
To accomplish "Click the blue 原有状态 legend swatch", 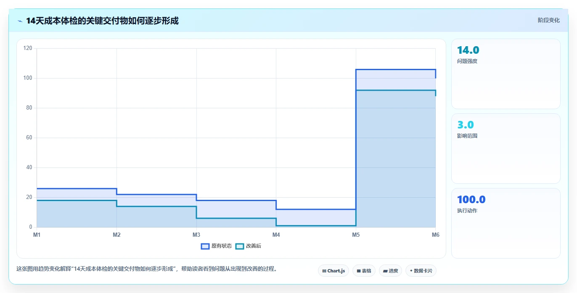I will point(205,246).
